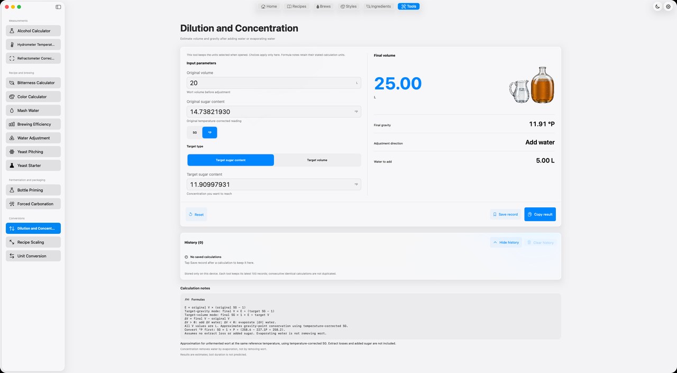Image resolution: width=677 pixels, height=373 pixels.
Task: Toggle the sidebar panel icon
Action: 58,7
